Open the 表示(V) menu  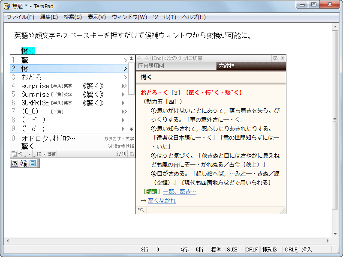97,17
